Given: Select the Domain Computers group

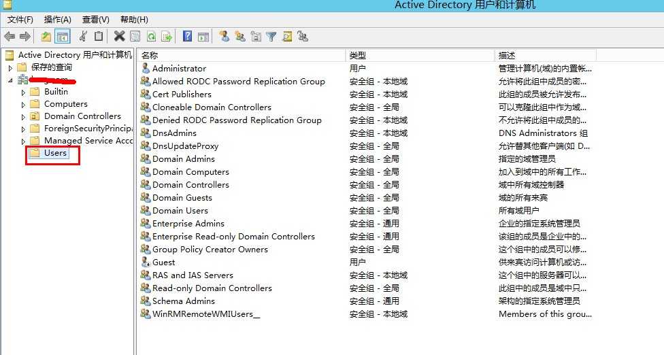Looking at the screenshot, I should click(190, 172).
